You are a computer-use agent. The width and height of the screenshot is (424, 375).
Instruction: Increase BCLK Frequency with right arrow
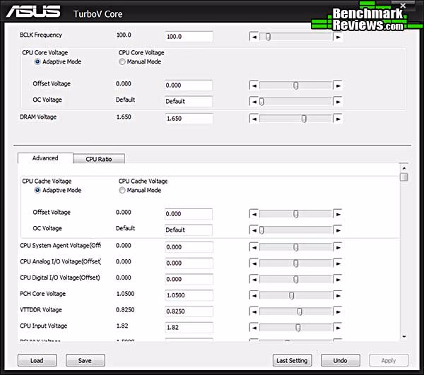click(338, 37)
